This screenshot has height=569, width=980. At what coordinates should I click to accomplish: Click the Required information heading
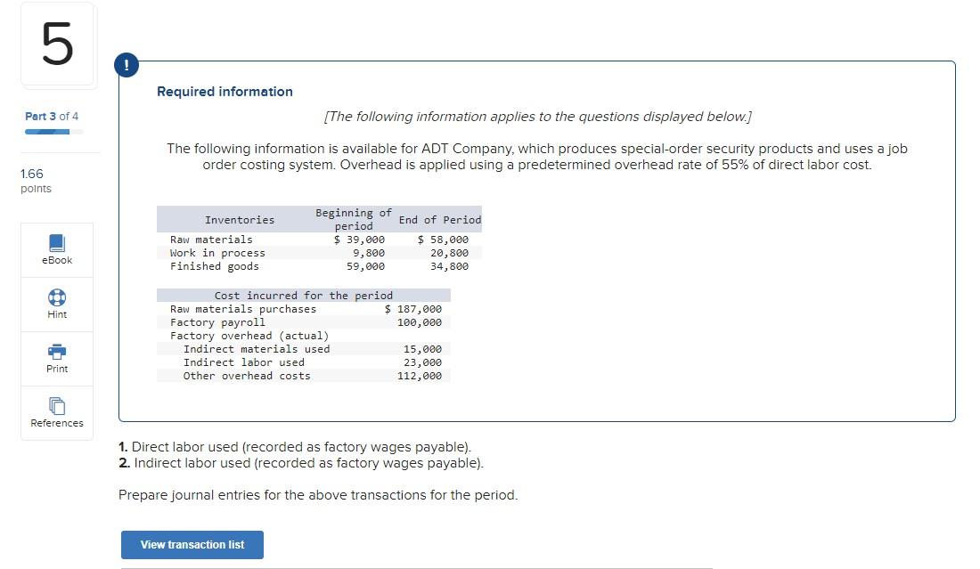225,91
